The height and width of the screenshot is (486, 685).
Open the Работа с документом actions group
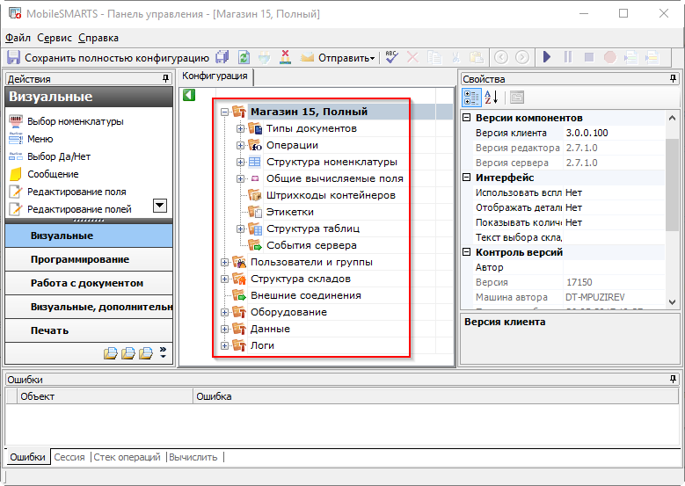point(89,283)
